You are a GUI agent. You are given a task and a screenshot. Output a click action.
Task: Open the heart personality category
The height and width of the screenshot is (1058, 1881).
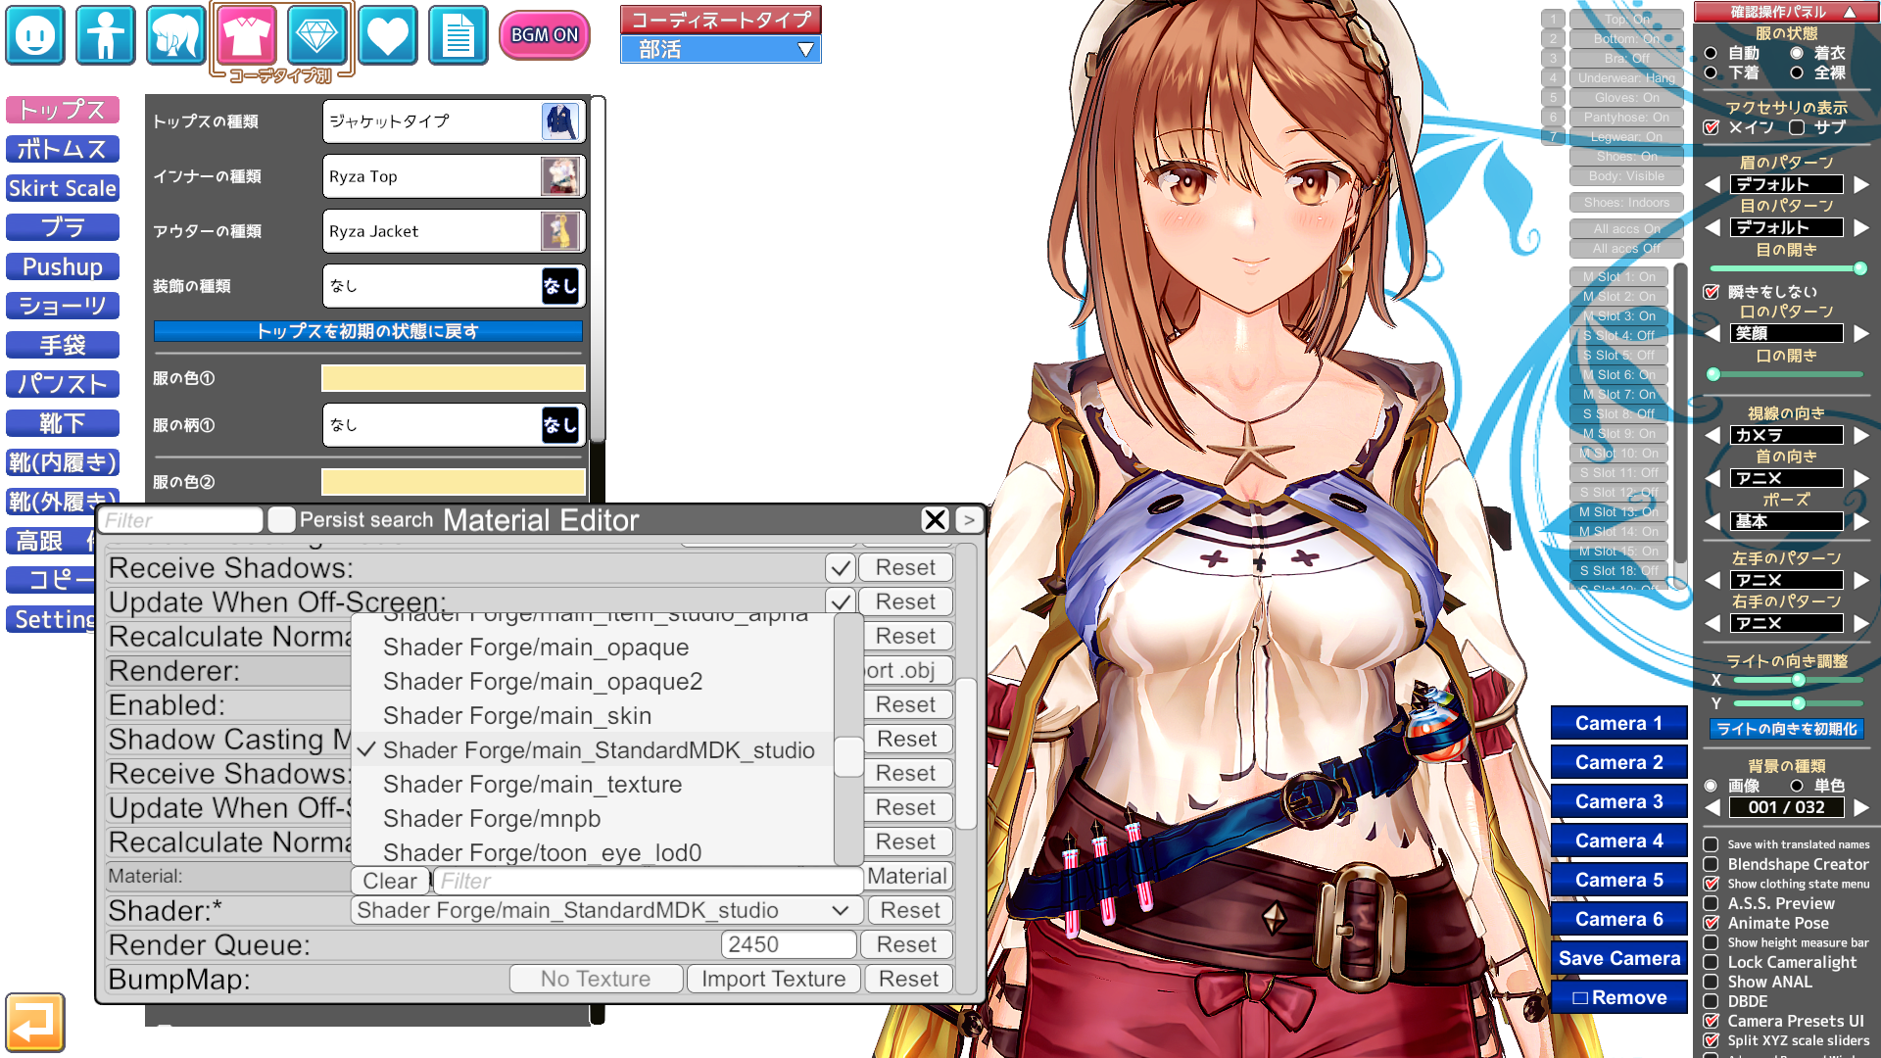[x=388, y=35]
